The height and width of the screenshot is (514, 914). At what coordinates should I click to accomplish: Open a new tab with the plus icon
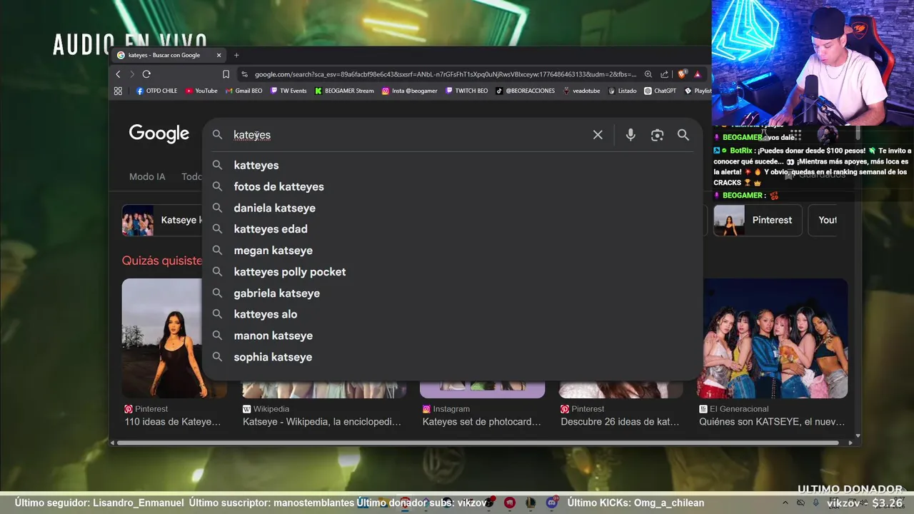point(236,55)
